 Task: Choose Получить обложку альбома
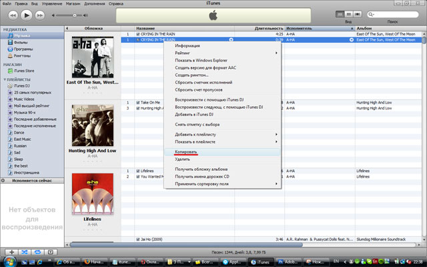point(222,169)
